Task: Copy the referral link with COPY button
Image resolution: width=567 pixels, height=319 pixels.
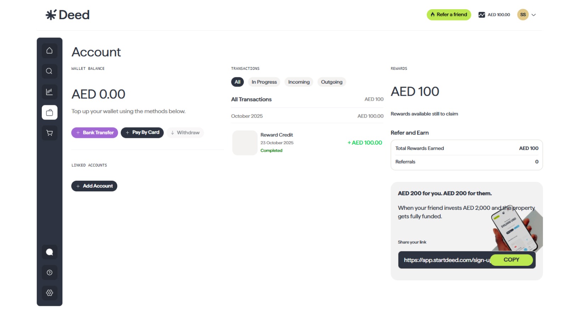Action: [511, 260]
